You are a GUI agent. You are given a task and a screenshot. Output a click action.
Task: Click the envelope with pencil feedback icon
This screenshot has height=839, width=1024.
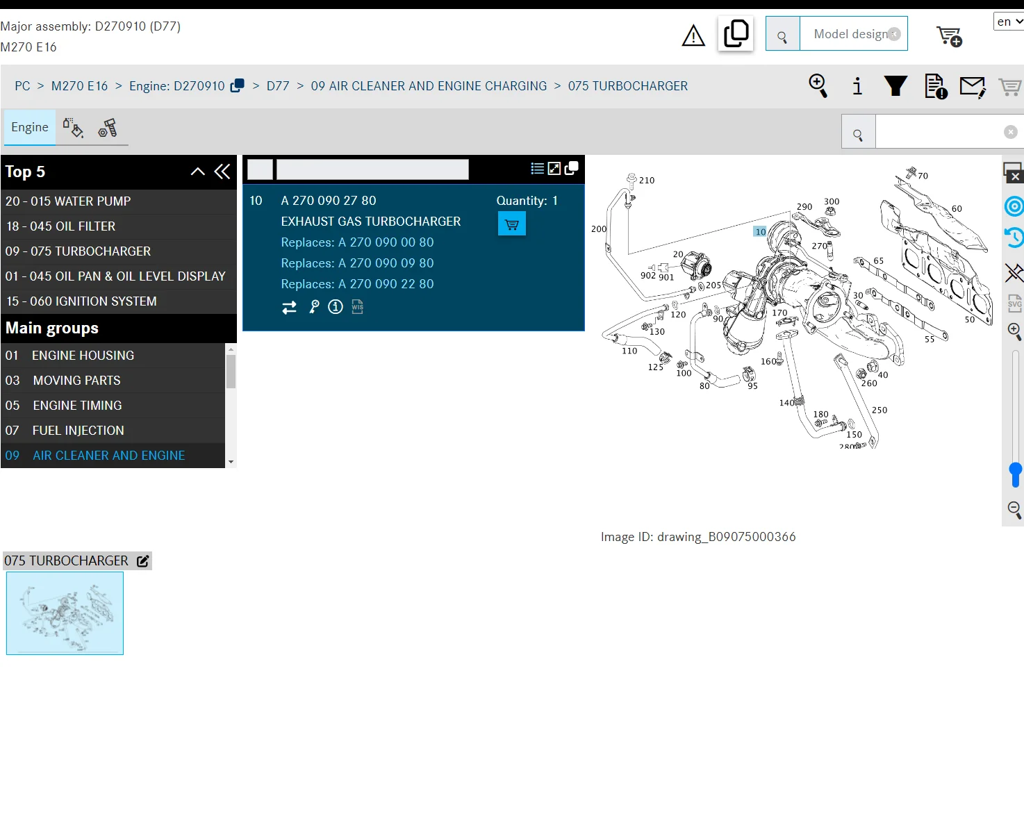973,87
